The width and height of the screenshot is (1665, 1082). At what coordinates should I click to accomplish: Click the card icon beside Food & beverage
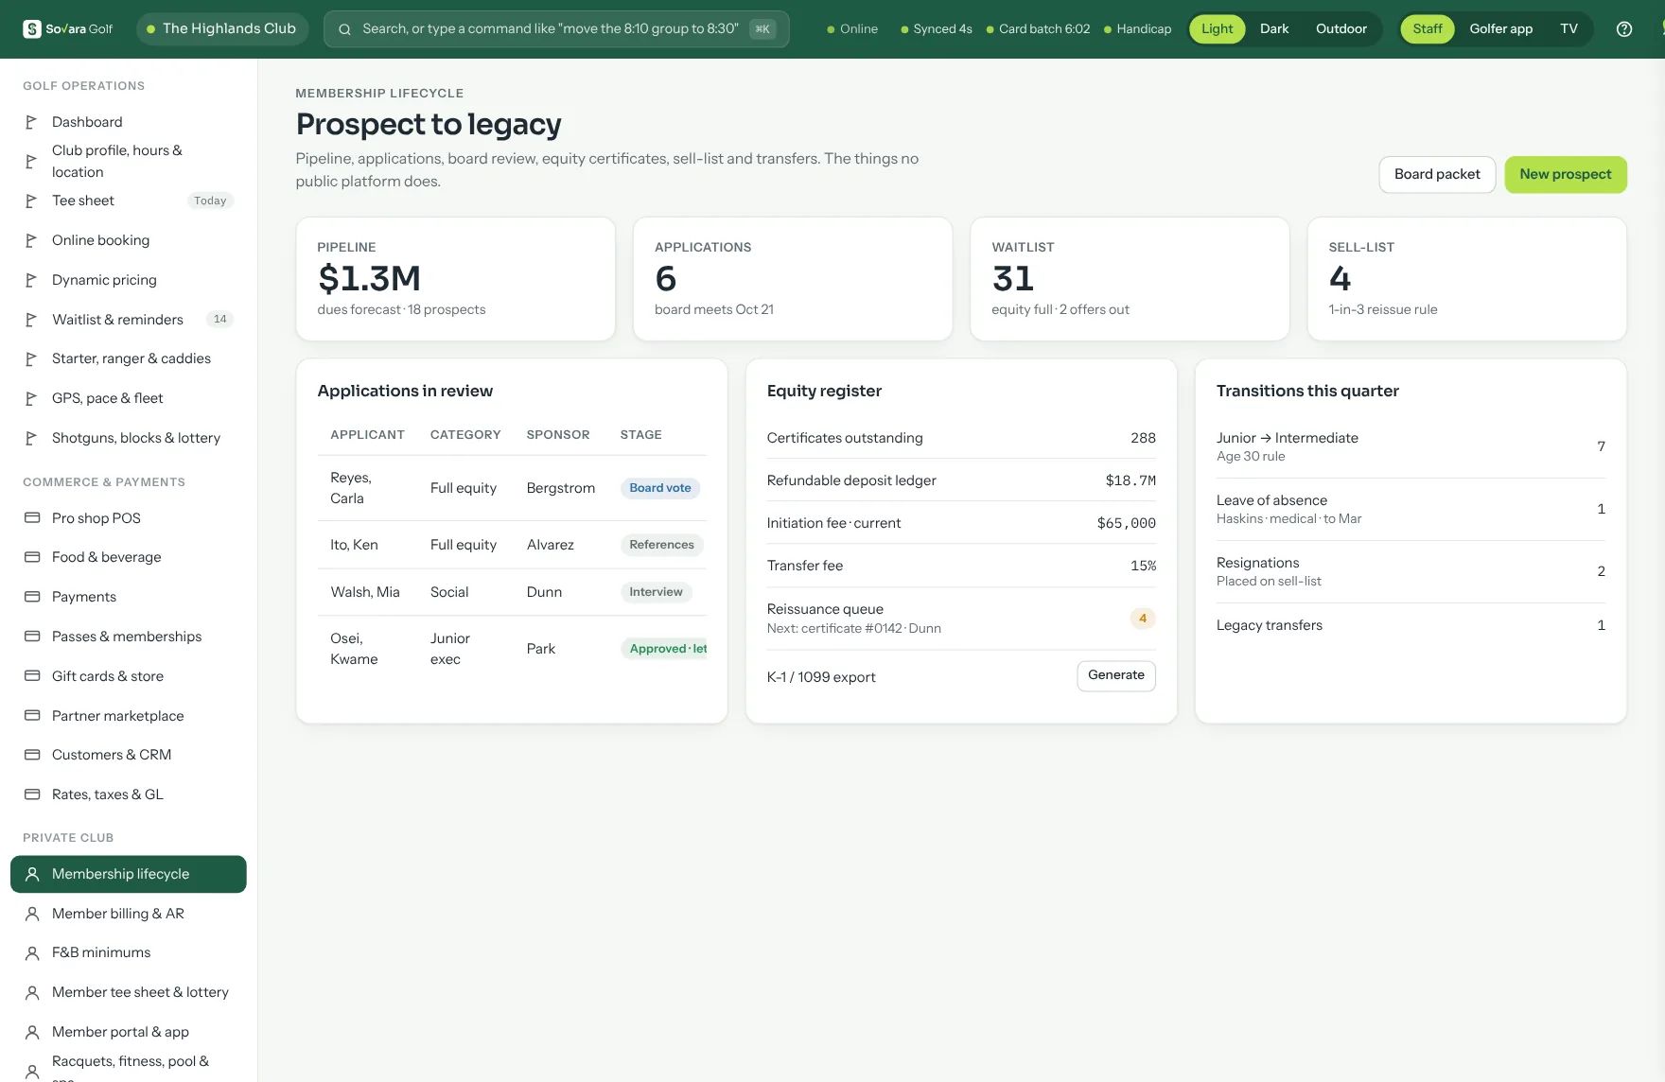pyautogui.click(x=32, y=557)
